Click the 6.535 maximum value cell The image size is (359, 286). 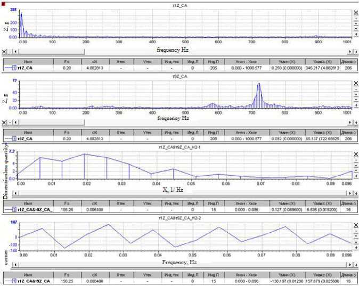coord(322,209)
